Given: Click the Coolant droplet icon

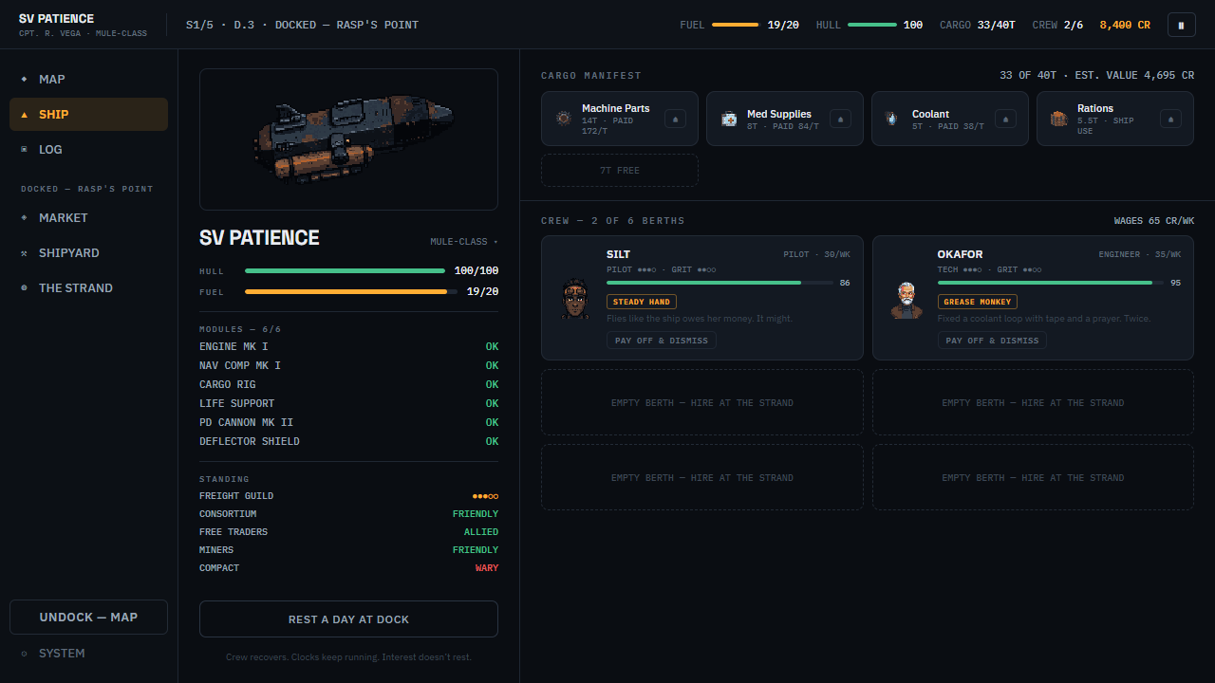Looking at the screenshot, I should click(892, 119).
